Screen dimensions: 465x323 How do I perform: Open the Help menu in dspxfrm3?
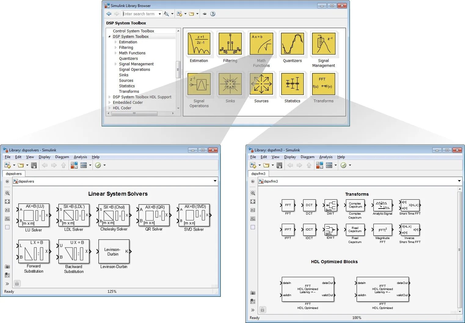[x=341, y=157]
